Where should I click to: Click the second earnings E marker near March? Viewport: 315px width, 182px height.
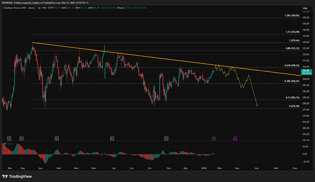(21, 138)
